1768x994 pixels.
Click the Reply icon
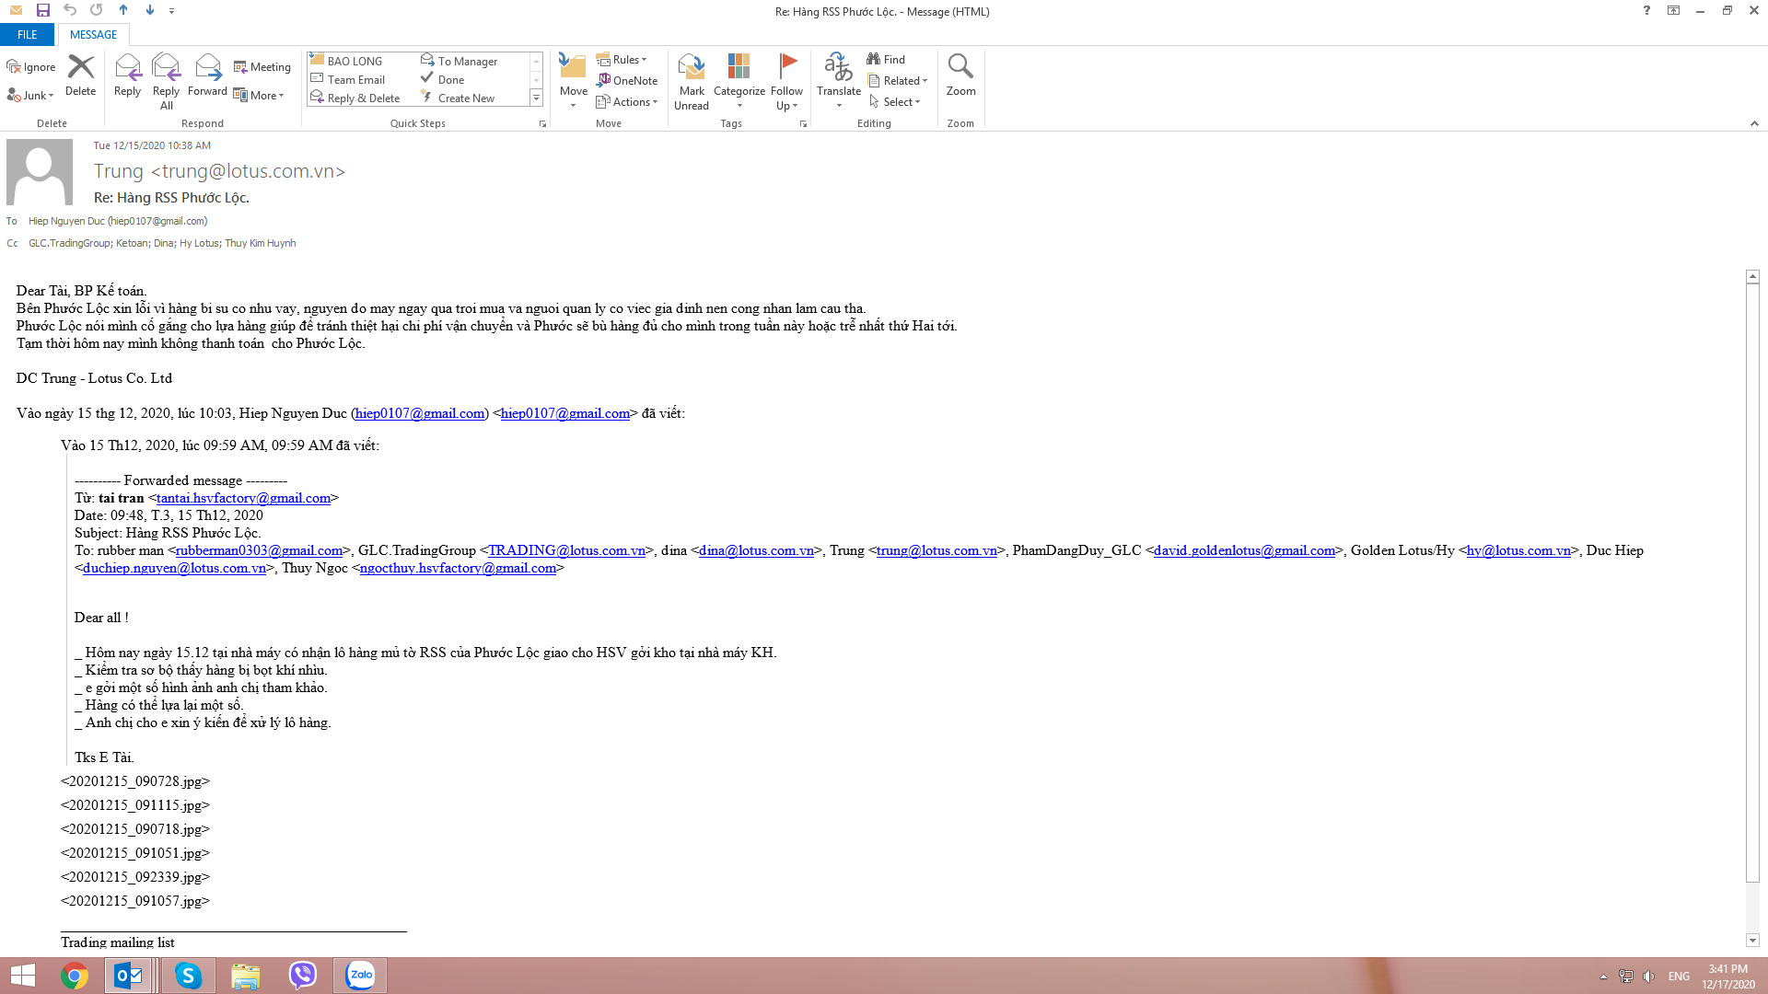tap(127, 75)
